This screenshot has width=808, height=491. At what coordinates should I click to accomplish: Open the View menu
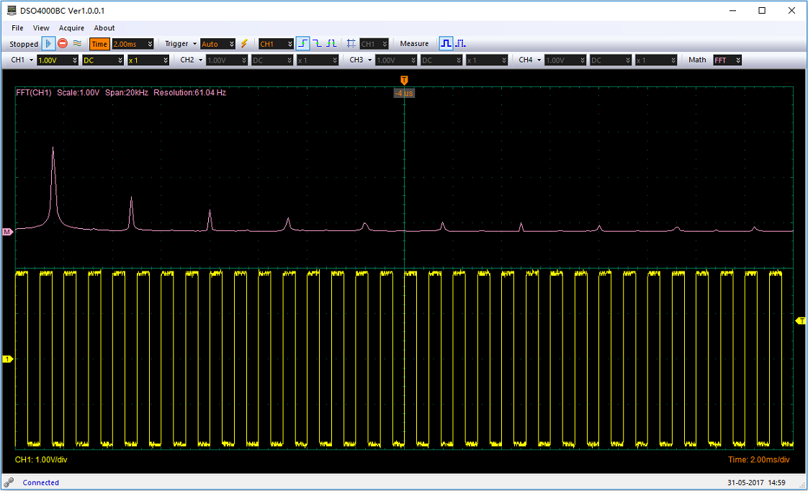[x=41, y=28]
